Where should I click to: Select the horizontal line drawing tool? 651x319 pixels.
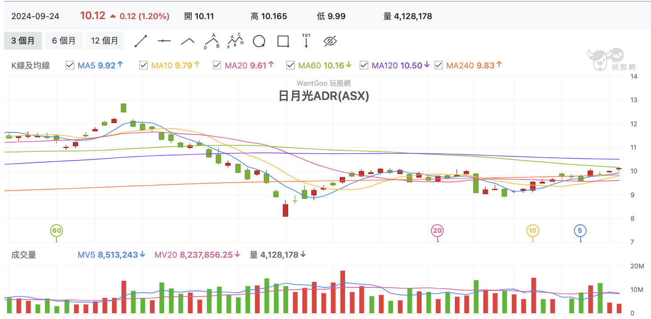[164, 41]
